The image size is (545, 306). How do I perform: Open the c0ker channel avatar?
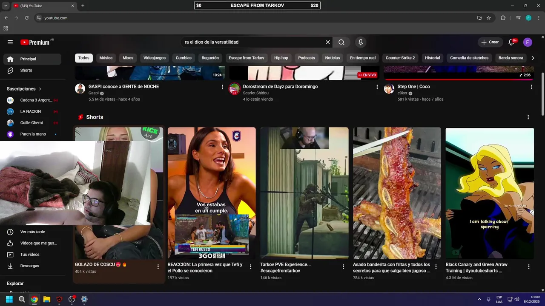[389, 88]
